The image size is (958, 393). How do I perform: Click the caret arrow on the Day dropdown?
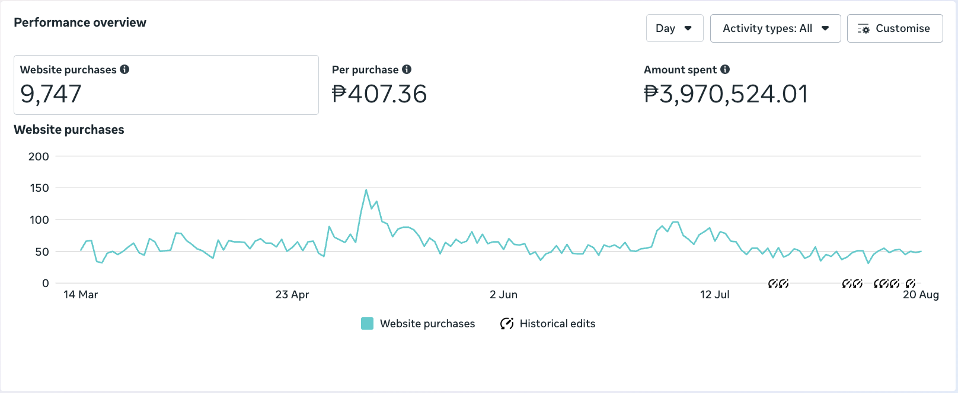pos(688,28)
